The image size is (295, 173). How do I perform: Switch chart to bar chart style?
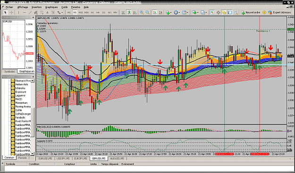tap(123, 13)
